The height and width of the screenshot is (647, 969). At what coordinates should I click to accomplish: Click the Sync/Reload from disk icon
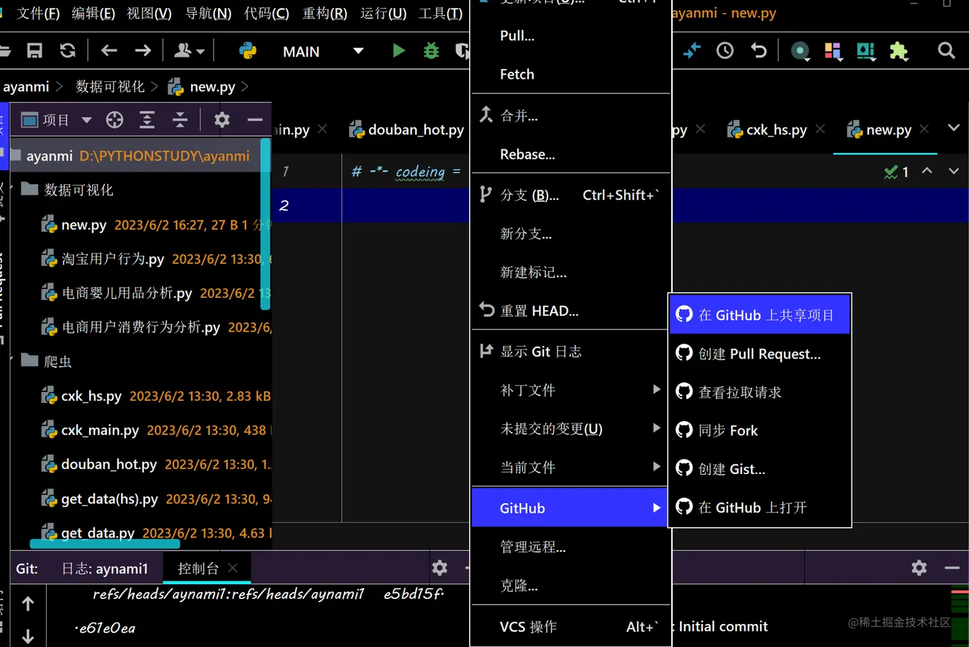coord(68,51)
